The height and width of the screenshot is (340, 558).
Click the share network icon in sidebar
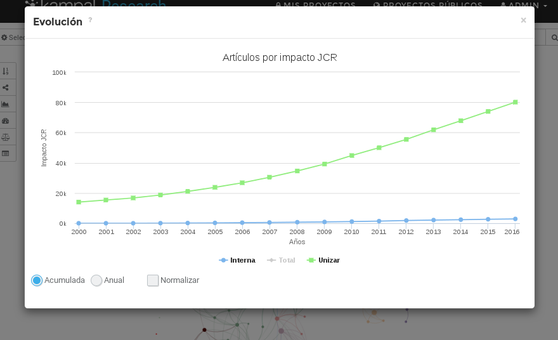6,88
